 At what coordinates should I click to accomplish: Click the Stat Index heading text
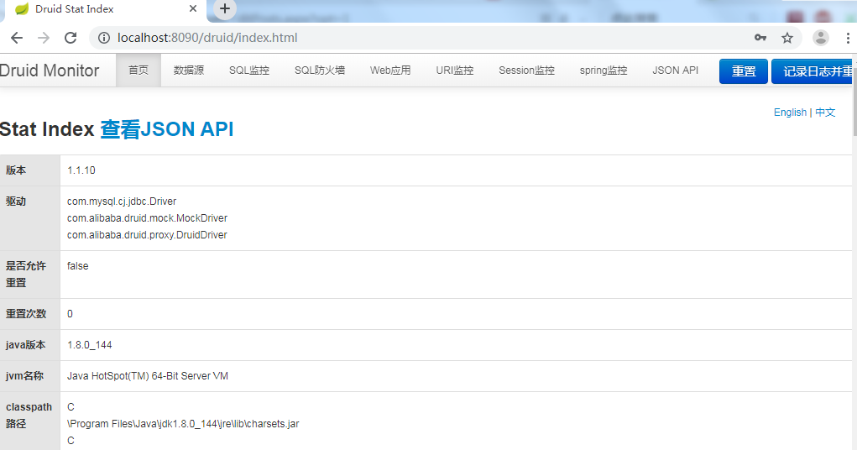pyautogui.click(x=47, y=129)
